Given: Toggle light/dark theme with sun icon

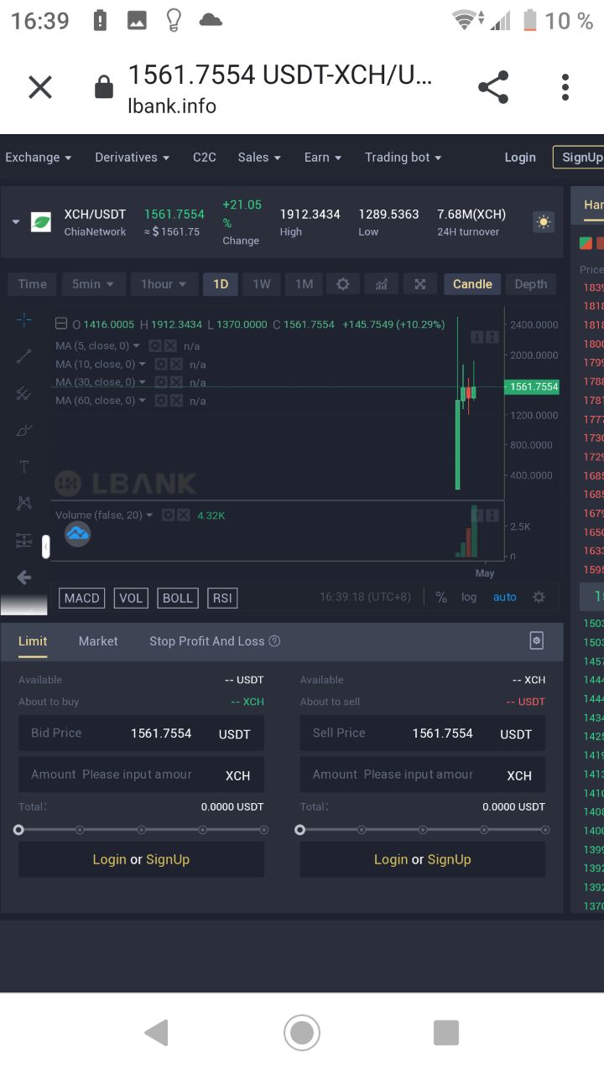Looking at the screenshot, I should 544,222.
